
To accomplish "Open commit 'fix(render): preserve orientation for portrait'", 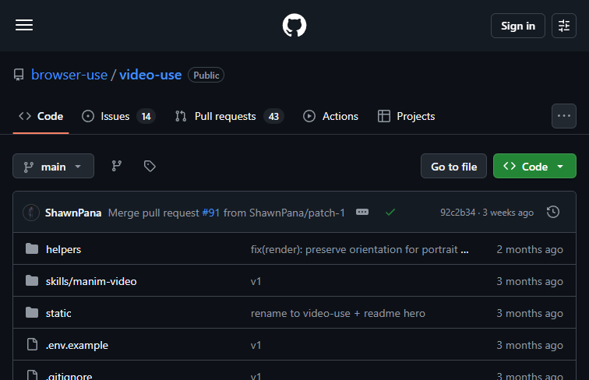I will coord(359,249).
